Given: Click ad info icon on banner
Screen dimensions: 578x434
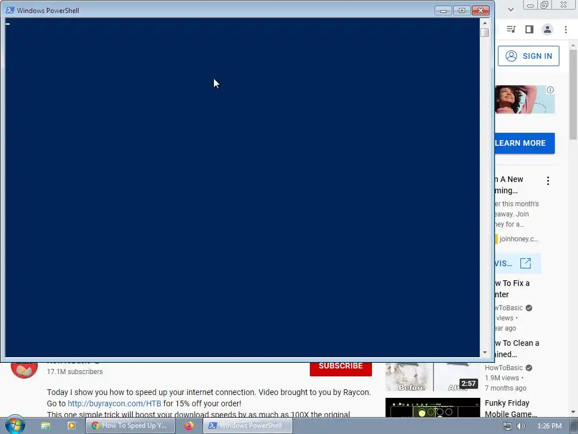Looking at the screenshot, I should (550, 90).
